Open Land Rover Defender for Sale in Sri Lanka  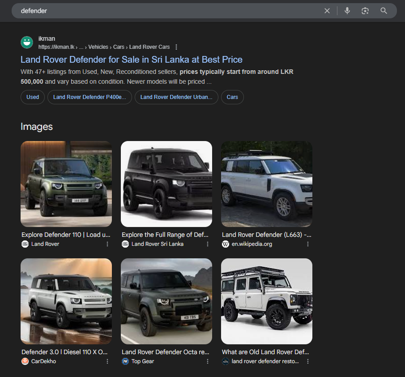pyautogui.click(x=132, y=60)
